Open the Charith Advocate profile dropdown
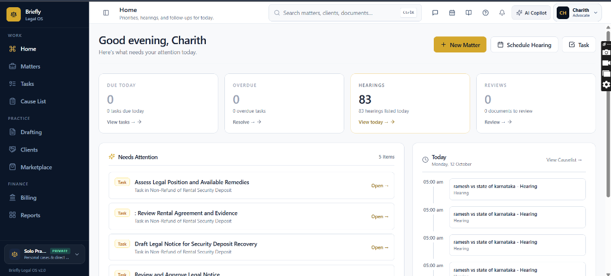Image resolution: width=611 pixels, height=276 pixels. (578, 13)
